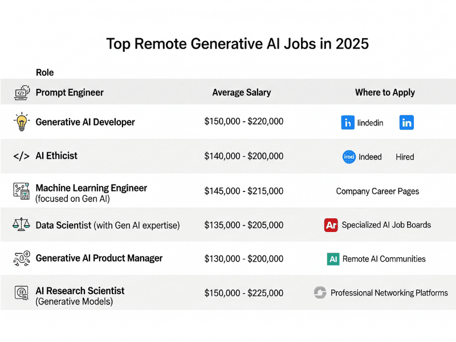Click the green 'AI' communities logo
The height and width of the screenshot is (342, 456).
[x=333, y=259]
